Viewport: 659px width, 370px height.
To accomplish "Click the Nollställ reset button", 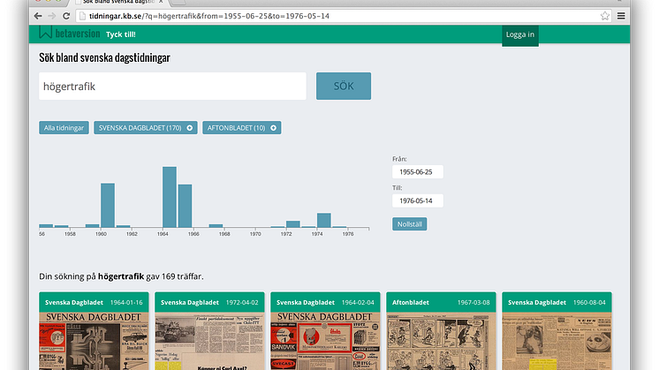I will tap(409, 223).
